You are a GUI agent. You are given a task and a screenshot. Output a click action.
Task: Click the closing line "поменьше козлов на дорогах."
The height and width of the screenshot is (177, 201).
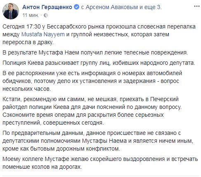42,167
